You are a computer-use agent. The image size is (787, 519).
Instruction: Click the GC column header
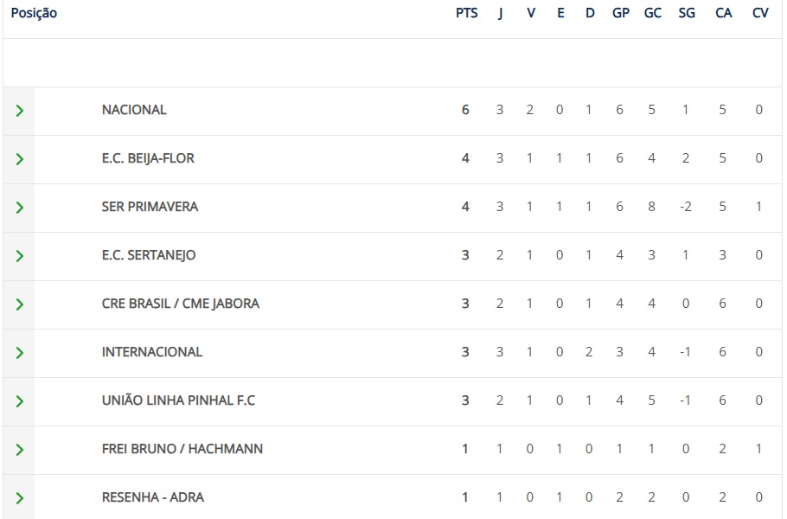(652, 13)
